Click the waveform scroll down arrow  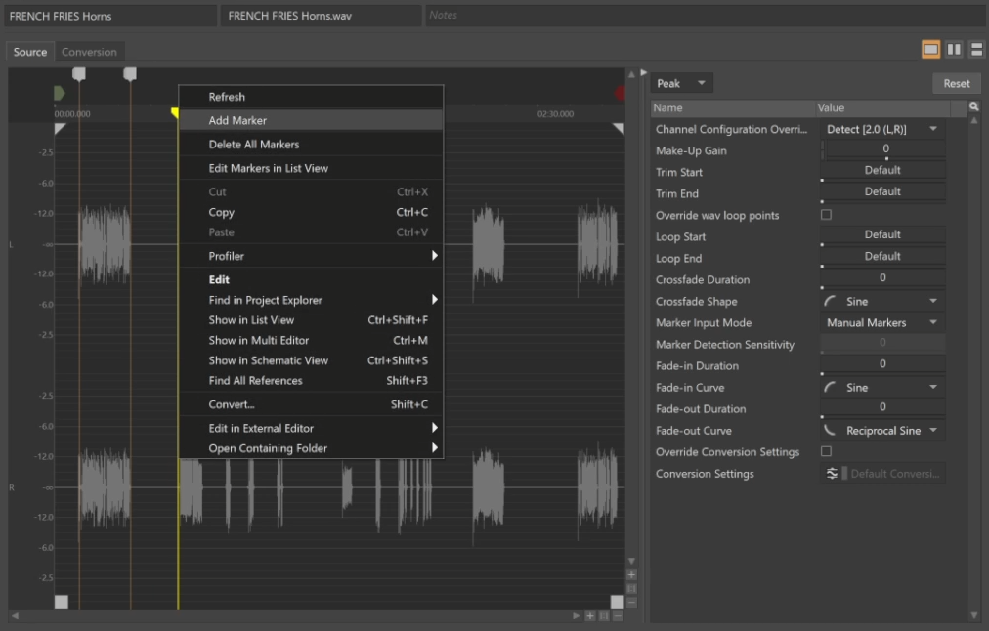[x=631, y=561]
